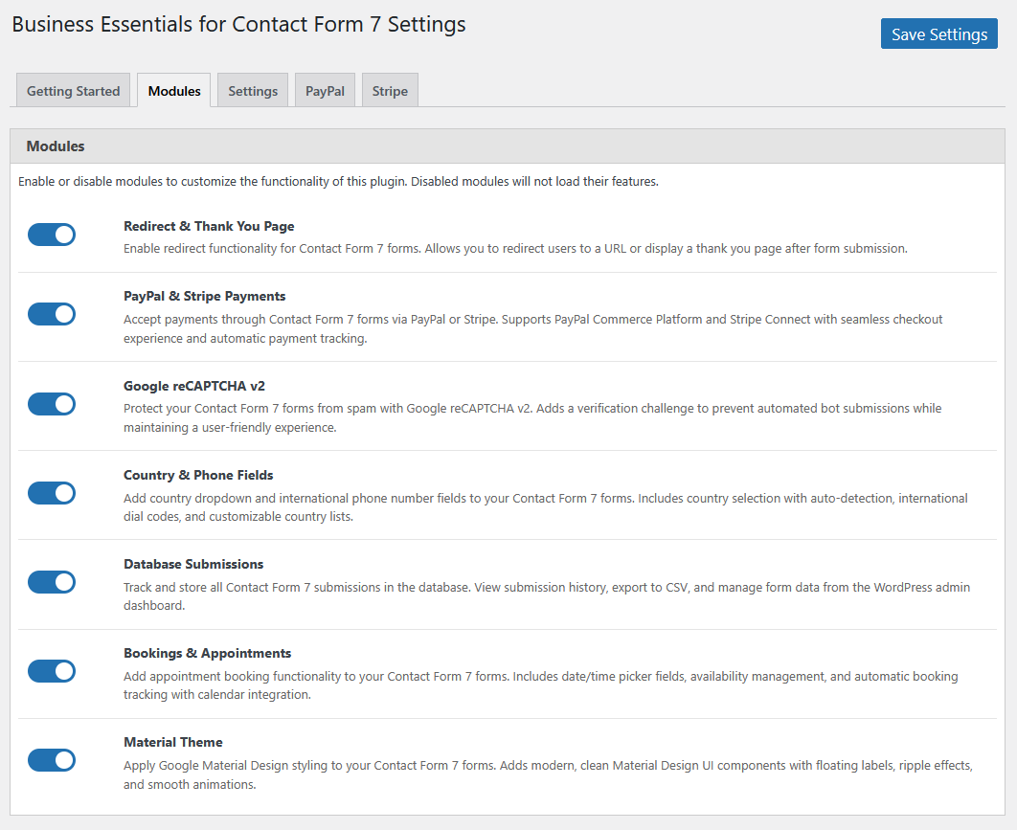Click the Bookings & Appointments heading
The image size is (1017, 830).
[x=207, y=653]
